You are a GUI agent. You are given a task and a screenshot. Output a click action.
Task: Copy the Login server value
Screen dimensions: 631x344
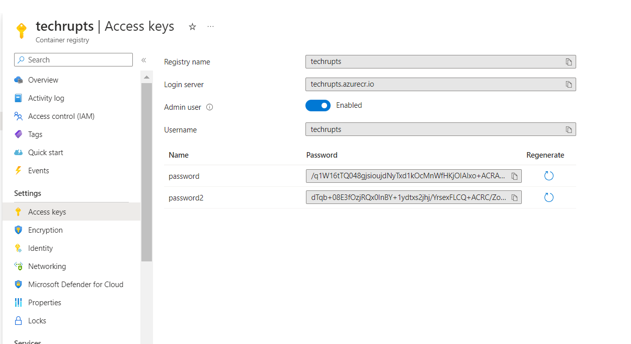[x=569, y=85]
